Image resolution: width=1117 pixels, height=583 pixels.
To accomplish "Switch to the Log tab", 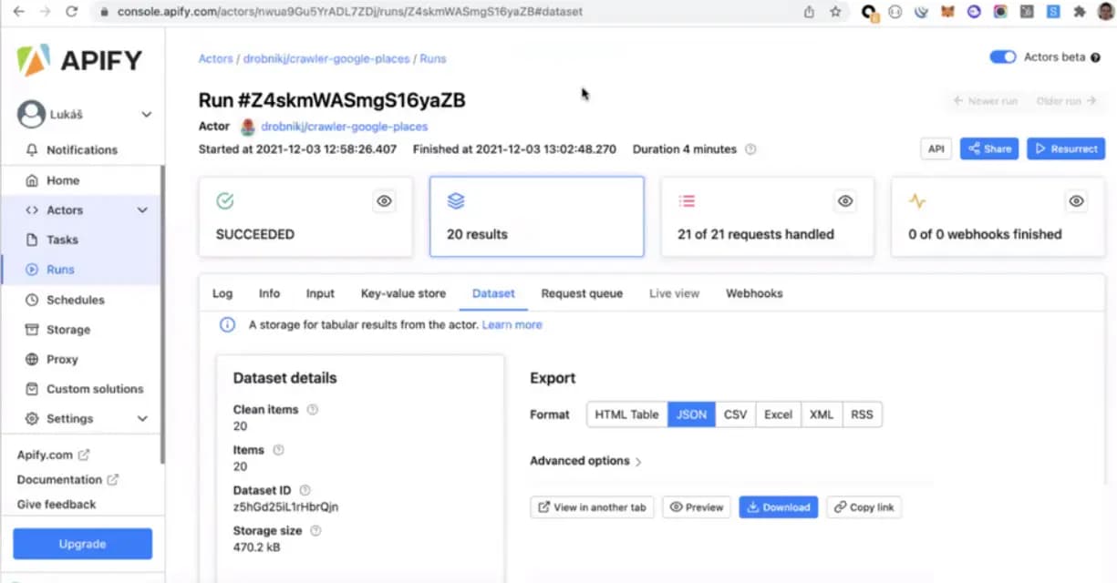I will tap(222, 293).
